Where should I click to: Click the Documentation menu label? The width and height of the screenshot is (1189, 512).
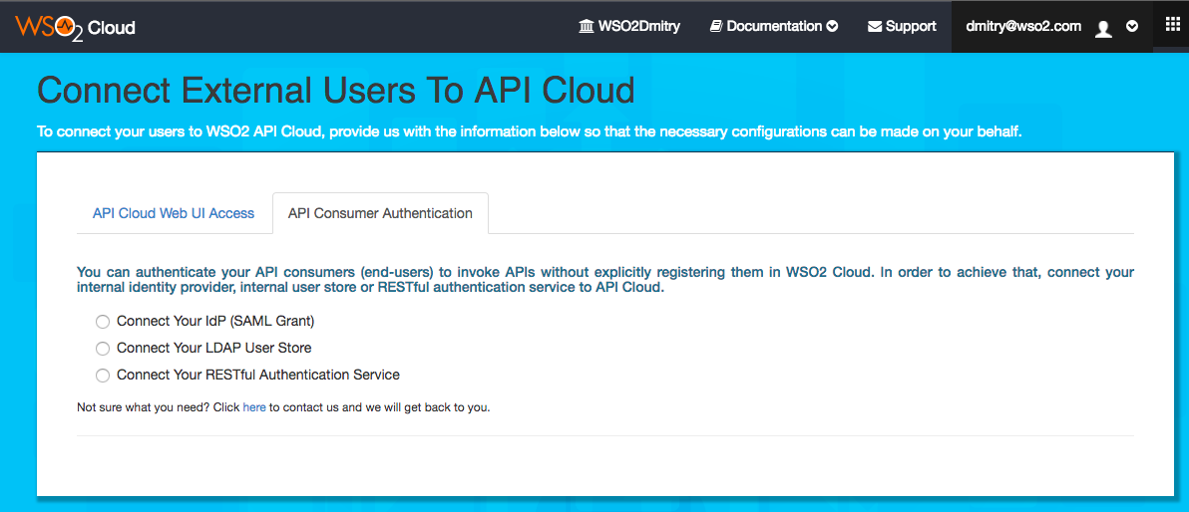774,27
